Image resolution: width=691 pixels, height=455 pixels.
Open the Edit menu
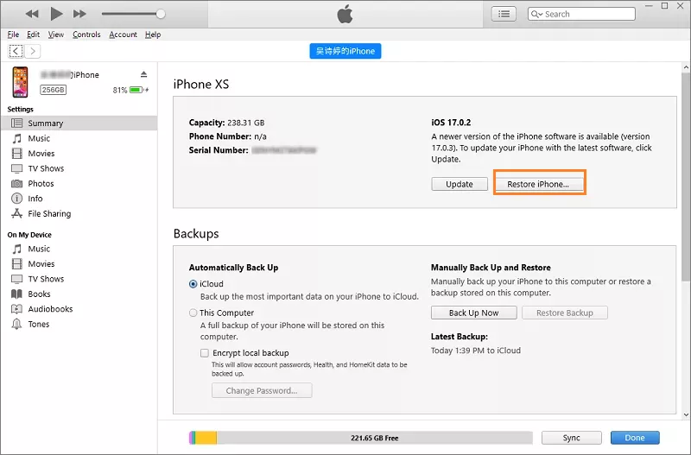[33, 35]
